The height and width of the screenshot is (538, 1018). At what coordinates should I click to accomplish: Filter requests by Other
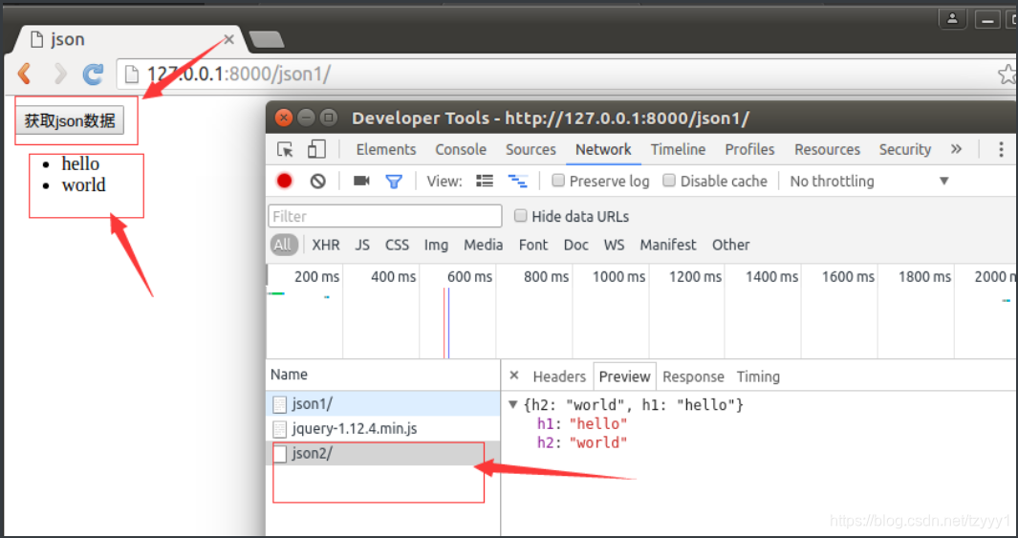[x=730, y=245]
